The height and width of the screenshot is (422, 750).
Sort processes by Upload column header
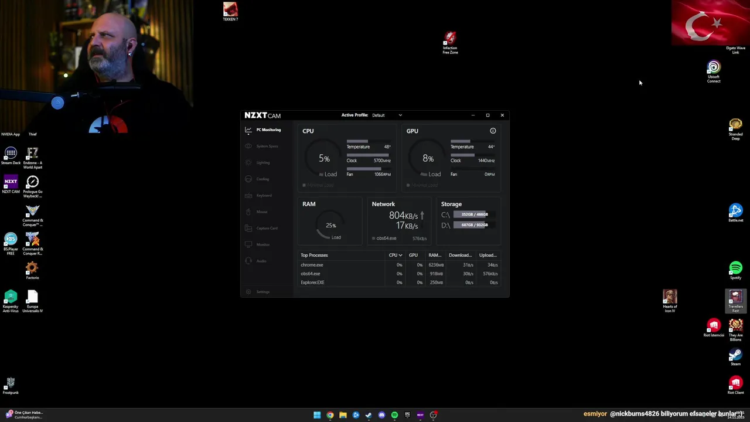coord(488,255)
